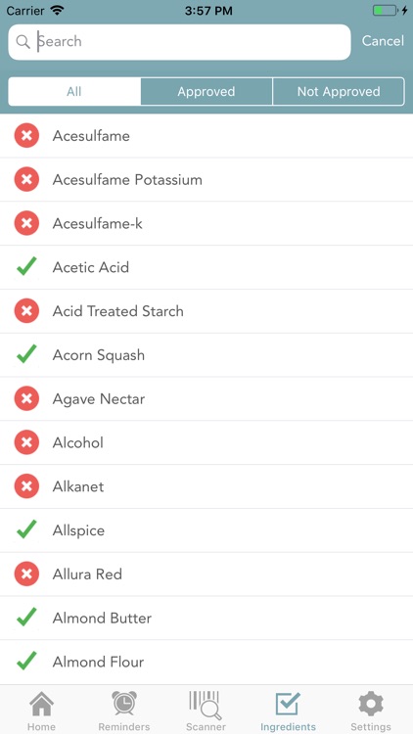Tap the red X beside Acesulfame Potassium
The width and height of the screenshot is (413, 734).
click(x=26, y=180)
